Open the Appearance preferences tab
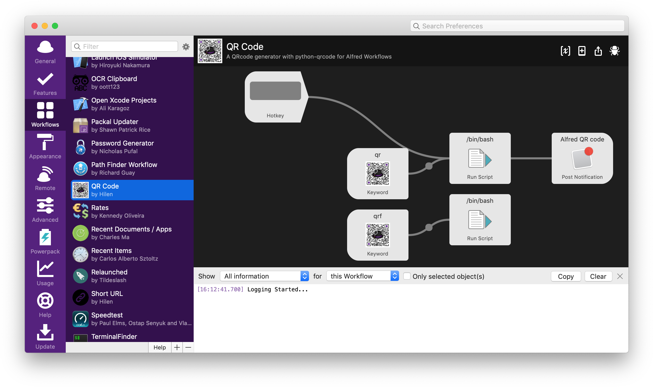Viewport: 653px width, 387px height. [x=45, y=146]
